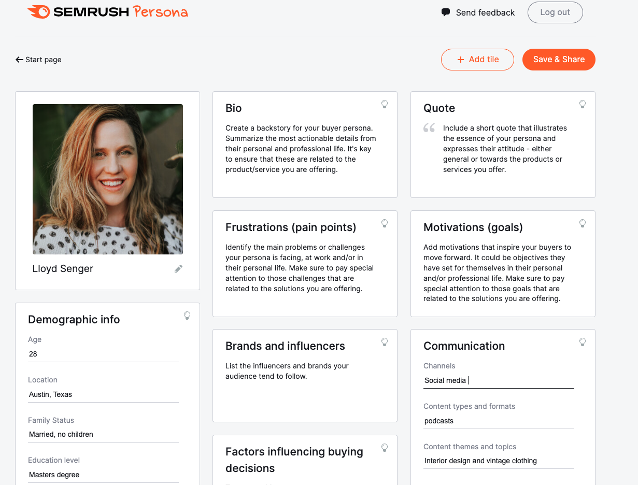
Task: Select the Semrush Persona logo
Action: click(x=108, y=12)
